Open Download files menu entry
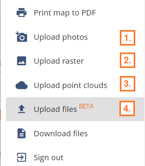Image resolution: width=145 pixels, height=166 pixels. (61, 134)
